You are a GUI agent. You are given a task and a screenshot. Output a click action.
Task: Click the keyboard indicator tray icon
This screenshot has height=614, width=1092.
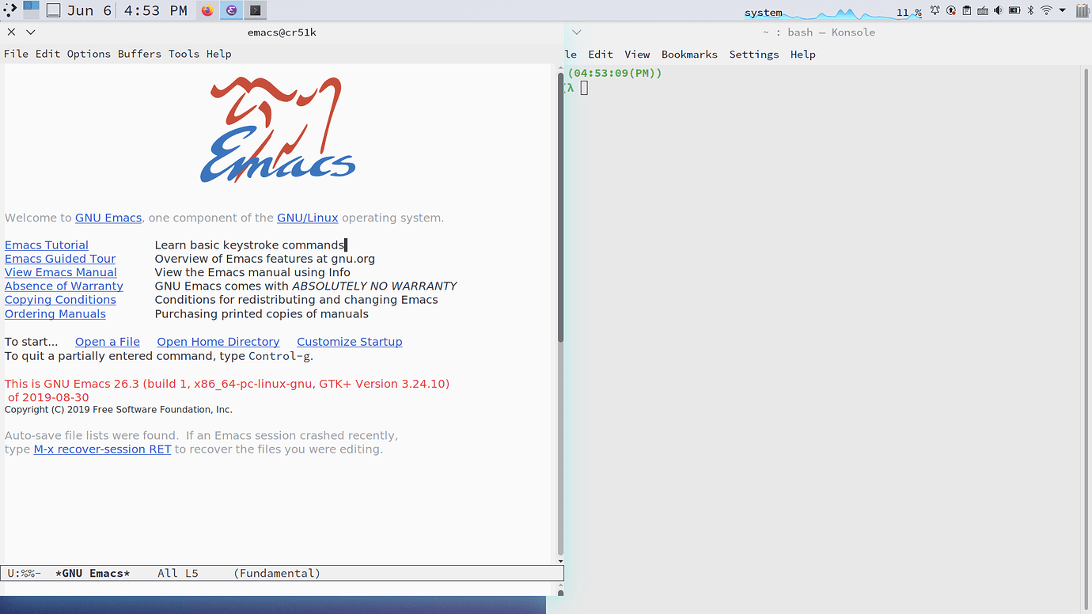coord(982,10)
